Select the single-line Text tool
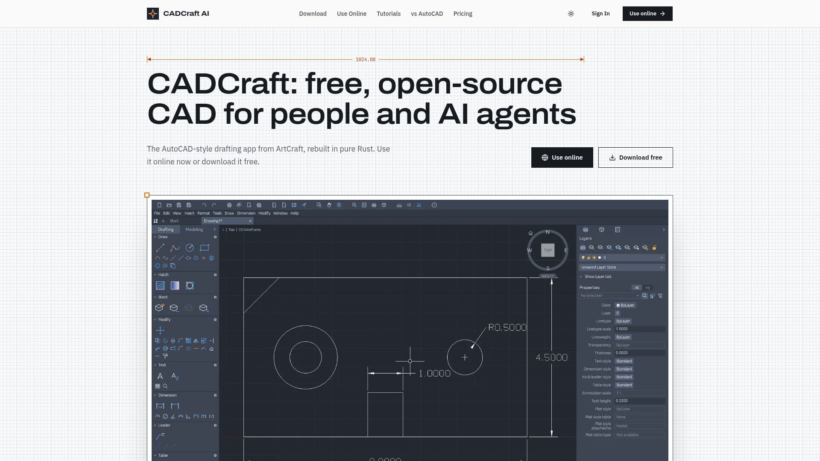 (160, 376)
